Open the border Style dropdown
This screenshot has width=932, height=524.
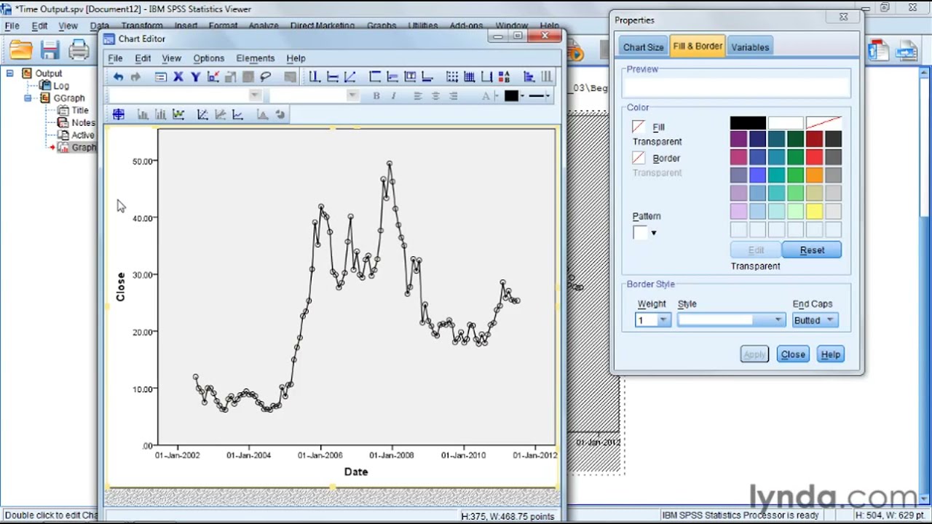point(778,320)
